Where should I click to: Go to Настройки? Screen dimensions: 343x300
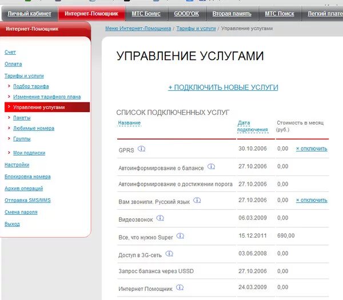coord(17,165)
